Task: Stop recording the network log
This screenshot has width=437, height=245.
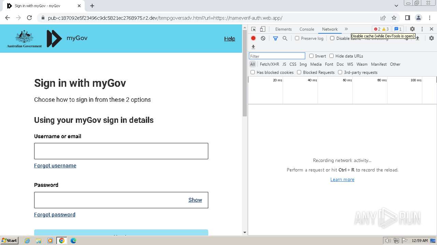Action: coord(253,38)
